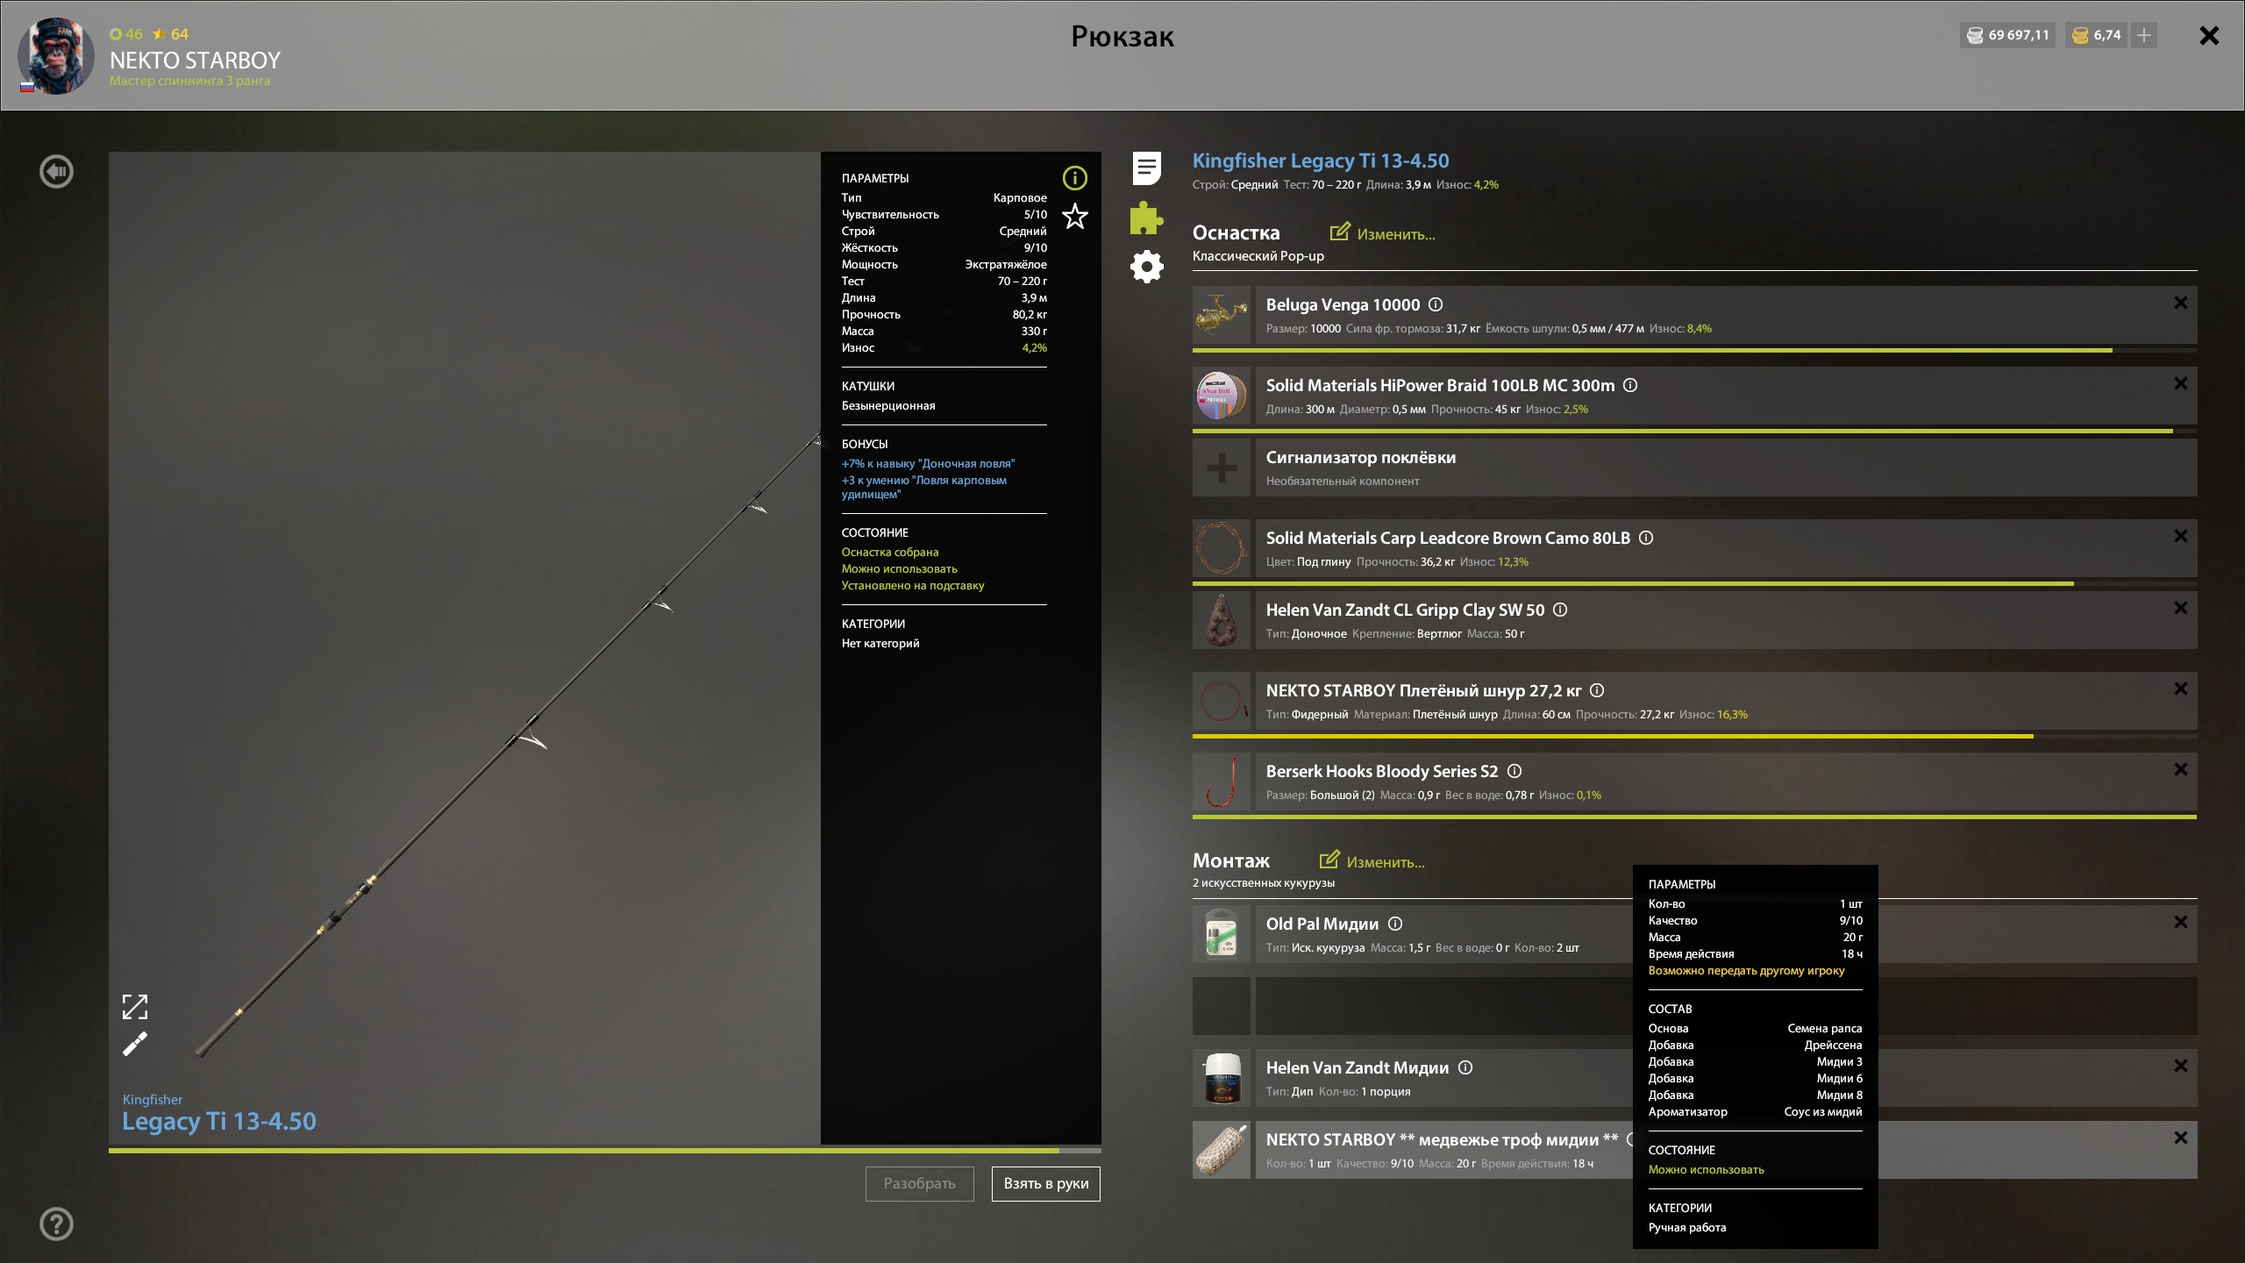The width and height of the screenshot is (2245, 1263).
Task: Remove Helen Van Zandt CL Gripp sinker
Action: tap(2180, 608)
